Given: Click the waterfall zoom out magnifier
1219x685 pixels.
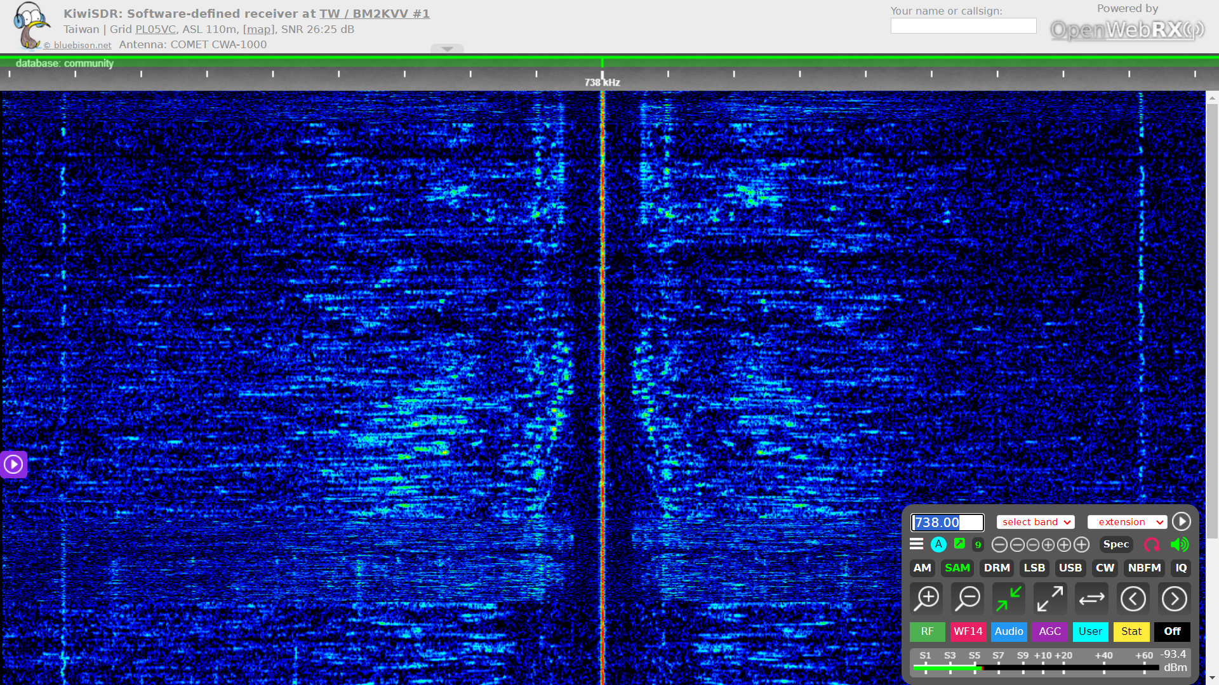Looking at the screenshot, I should pos(968,598).
